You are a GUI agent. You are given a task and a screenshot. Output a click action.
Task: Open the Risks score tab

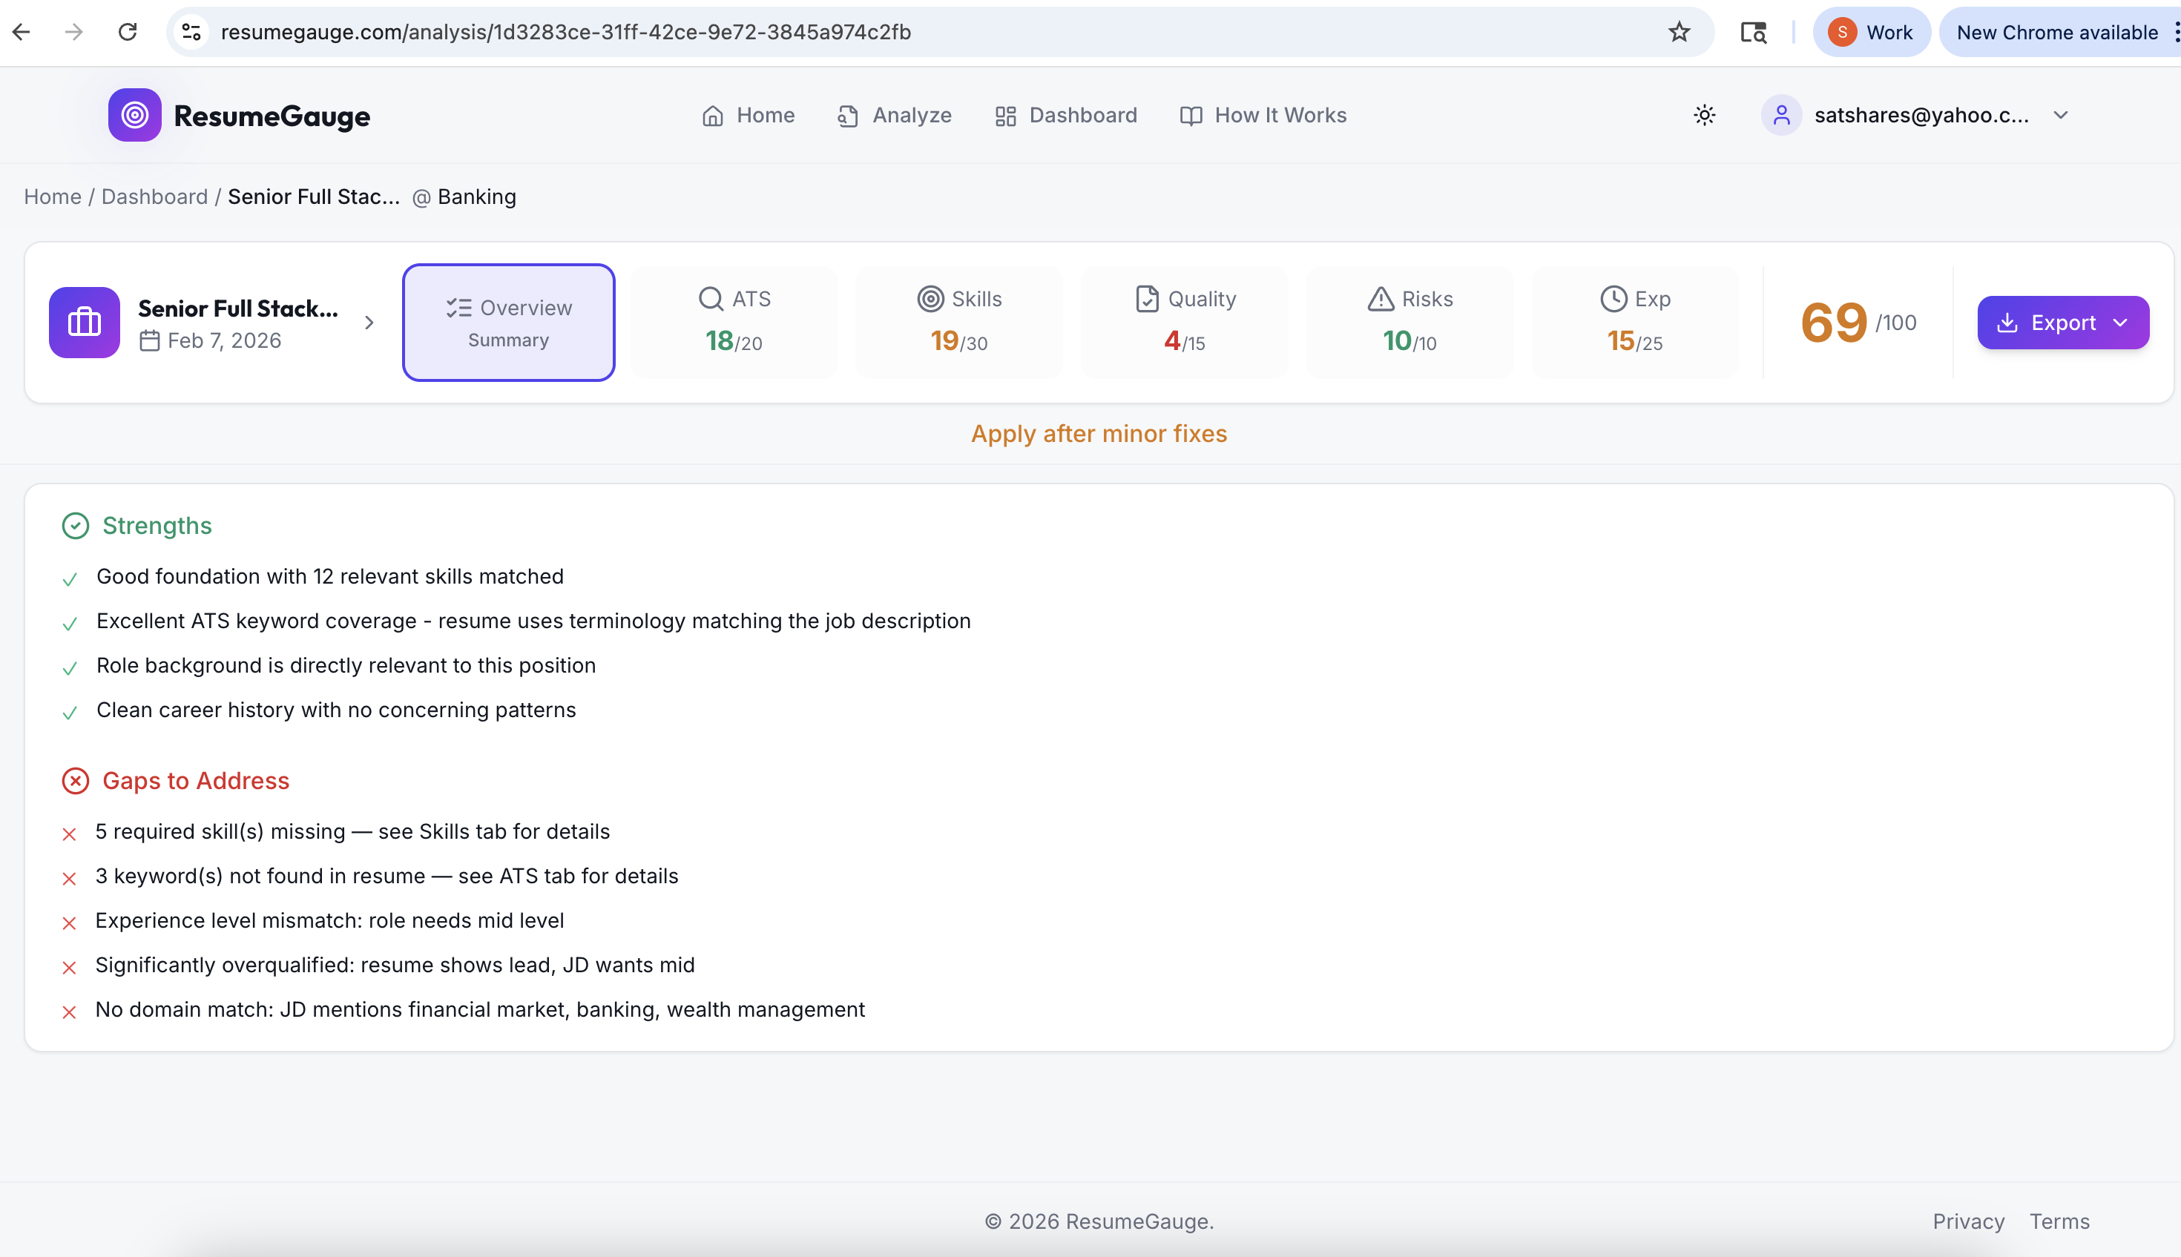pyautogui.click(x=1409, y=321)
